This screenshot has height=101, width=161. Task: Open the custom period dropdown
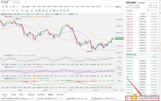tap(26, 6)
